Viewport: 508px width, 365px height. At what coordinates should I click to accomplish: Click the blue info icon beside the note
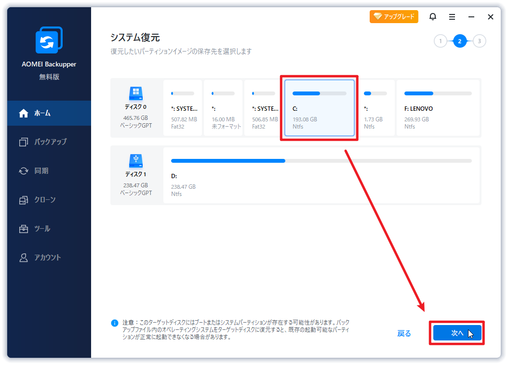pyautogui.click(x=115, y=323)
